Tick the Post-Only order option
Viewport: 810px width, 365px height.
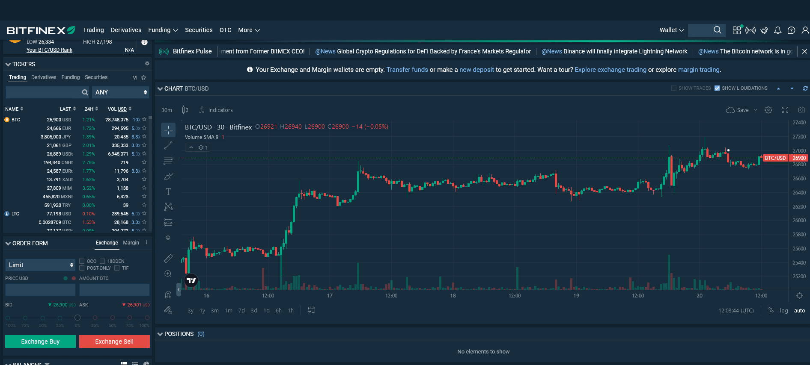tap(82, 268)
